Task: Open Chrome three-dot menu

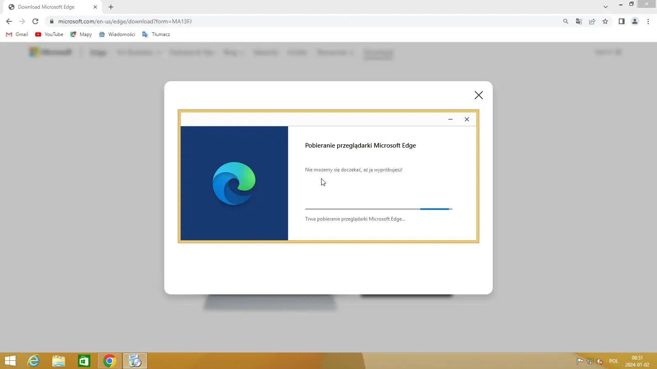Action: click(648, 21)
